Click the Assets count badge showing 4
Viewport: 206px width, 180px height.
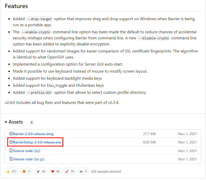31,123
